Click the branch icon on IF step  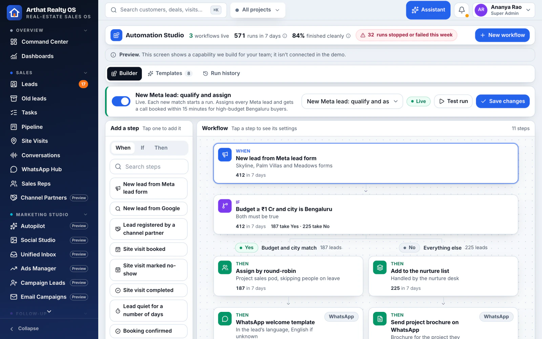(225, 206)
